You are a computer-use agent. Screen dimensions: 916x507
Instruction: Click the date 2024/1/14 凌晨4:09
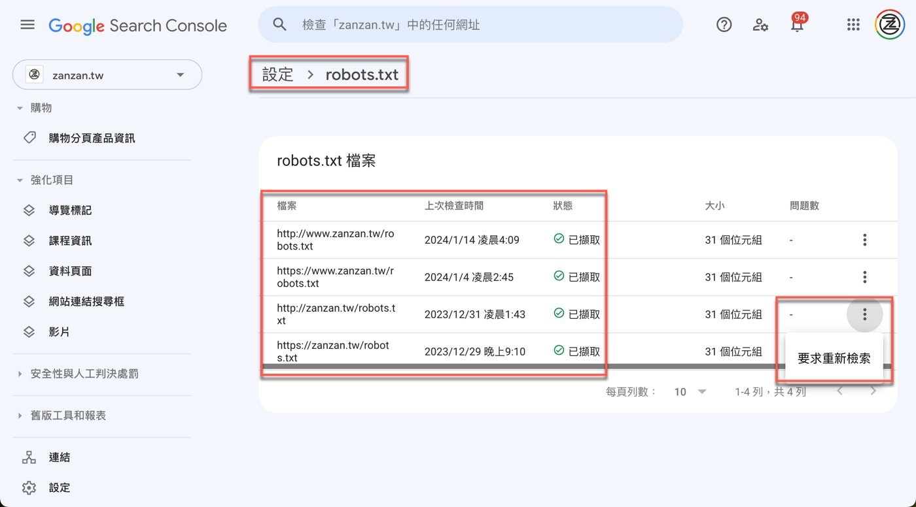[x=472, y=240]
